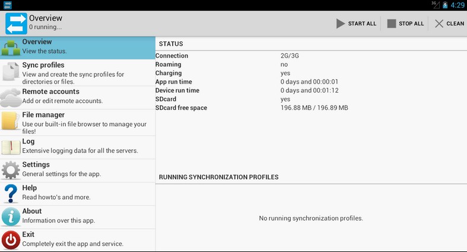Click the File manager folder icon
467x252 pixels.
[x=11, y=121]
